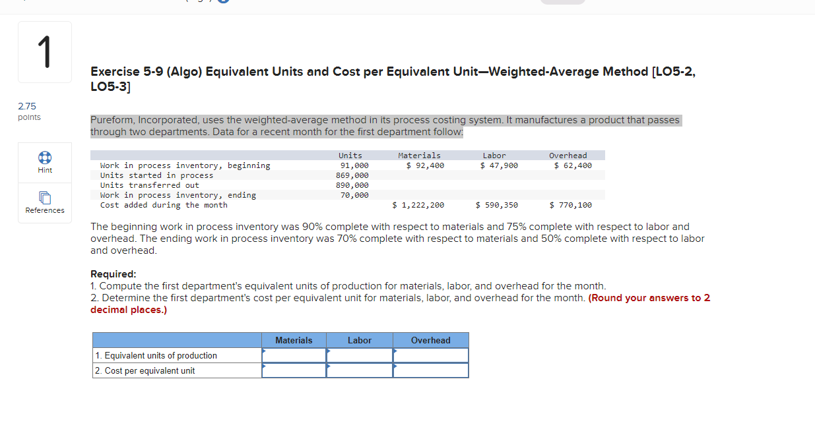Click the Cost per equivalent unit Materials field
The image size is (815, 433).
294,370
